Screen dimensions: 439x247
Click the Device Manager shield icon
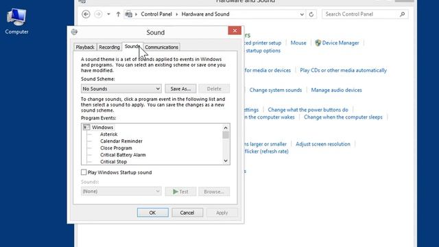pyautogui.click(x=318, y=43)
